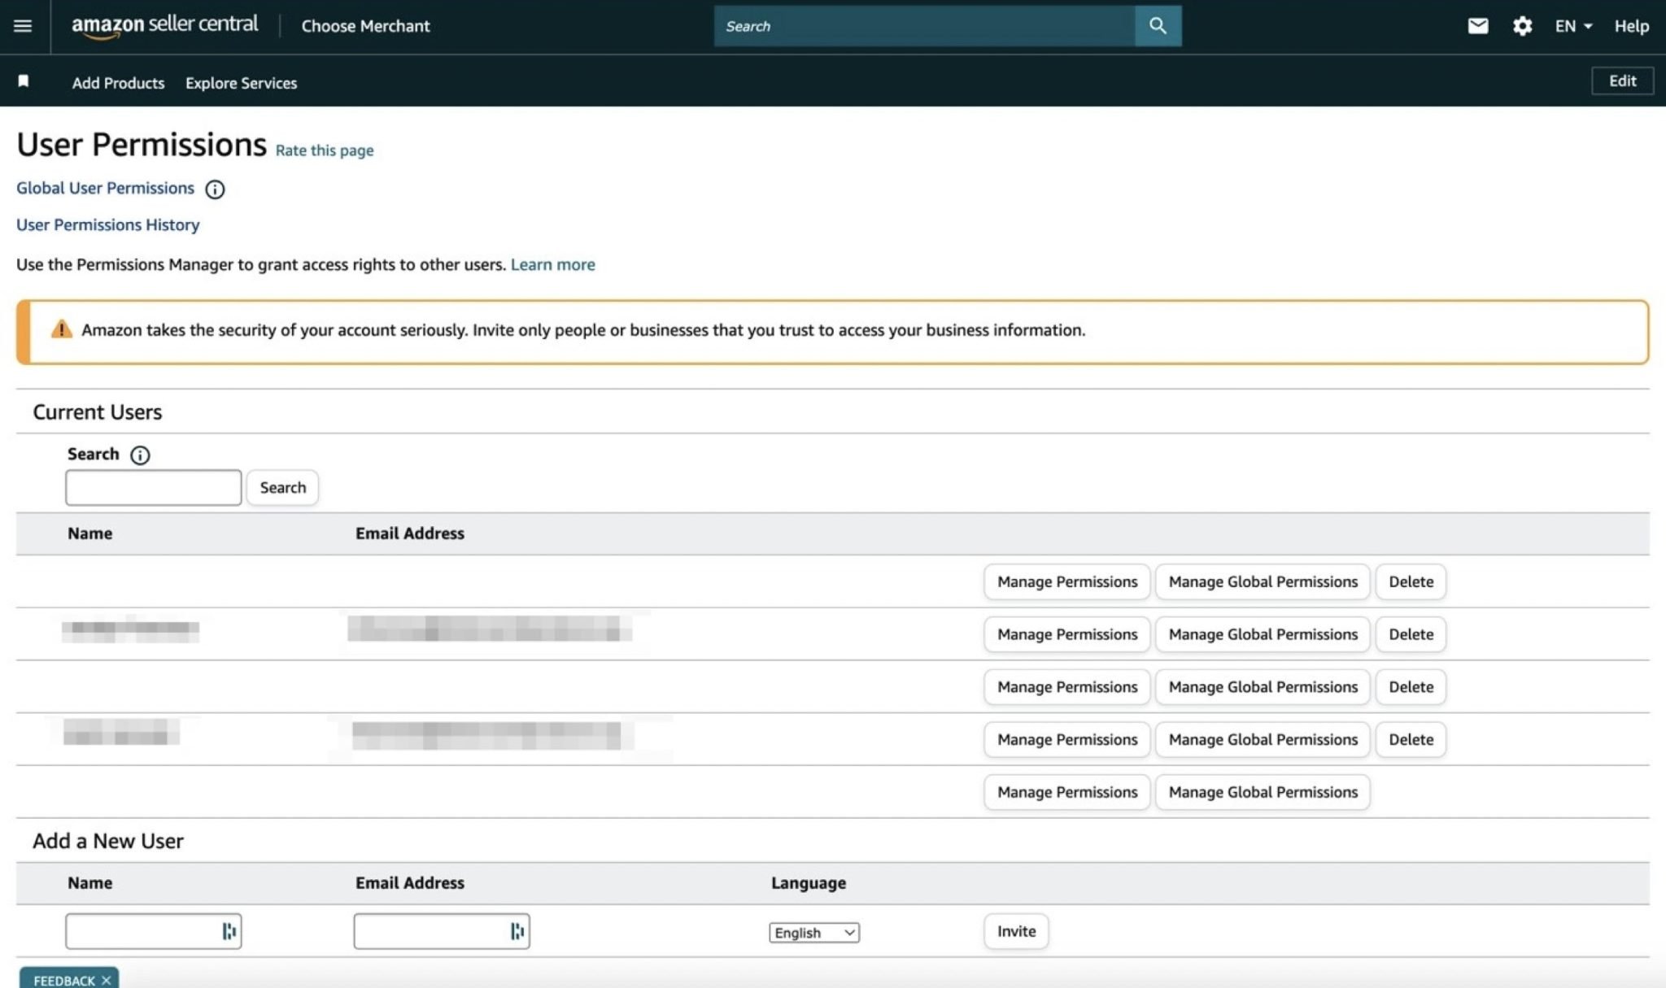
Task: Open the mail messages icon
Action: [x=1477, y=26]
